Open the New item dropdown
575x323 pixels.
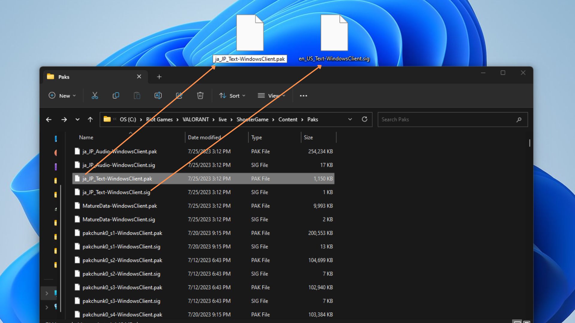point(62,96)
